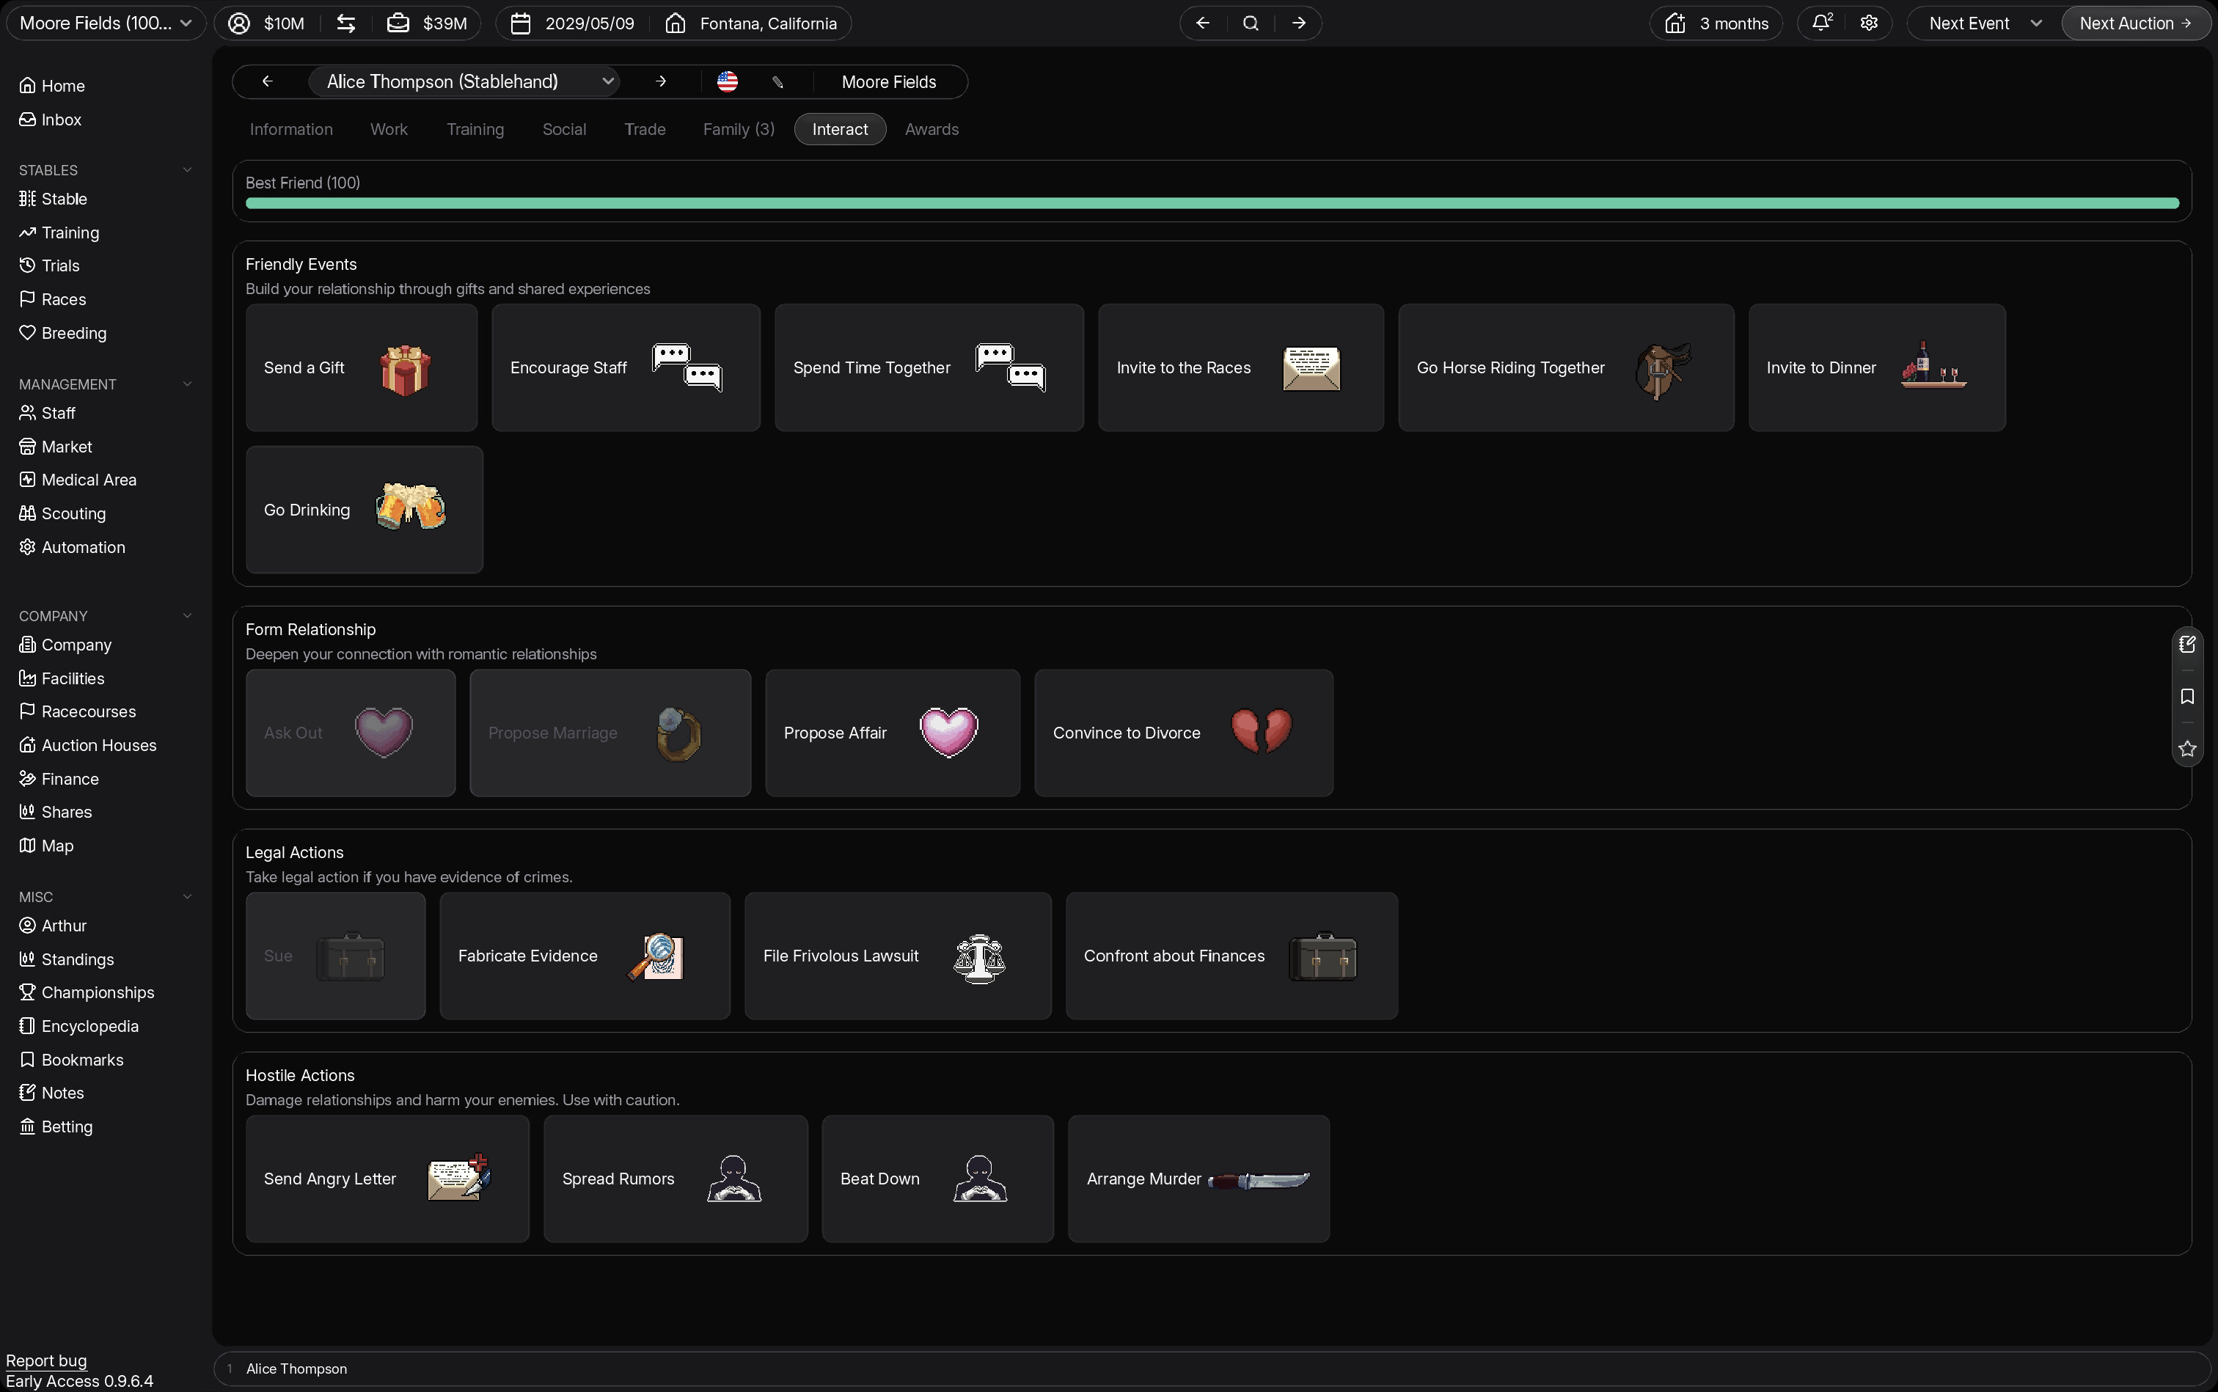Switch to the Awards tab
This screenshot has width=2218, height=1392.
point(931,129)
